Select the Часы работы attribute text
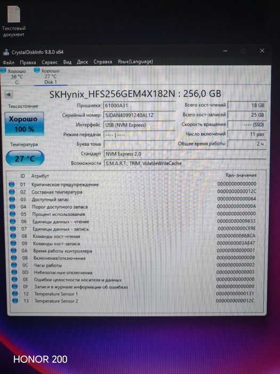Image resolution: width=280 pixels, height=374 pixels. tap(47, 265)
